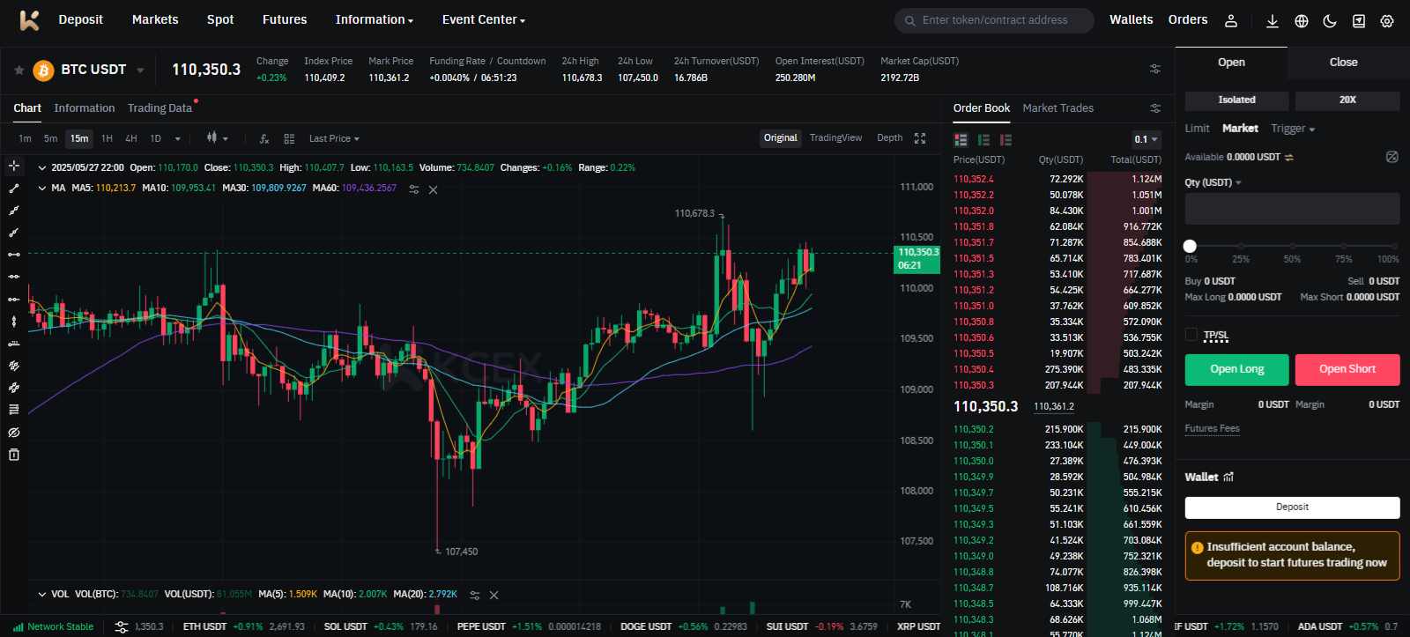Add BTC USDT to favorites with star
The image size is (1410, 637).
point(19,70)
